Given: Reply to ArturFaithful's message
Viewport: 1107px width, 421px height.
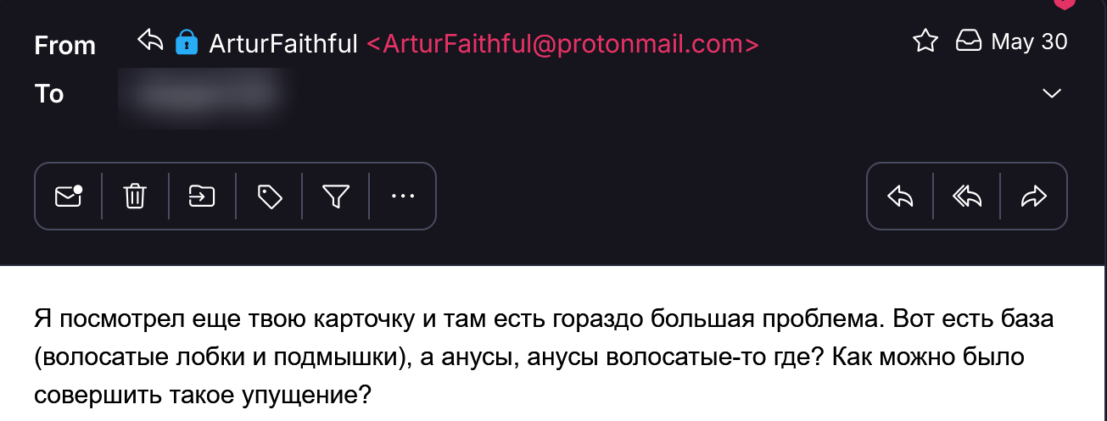Looking at the screenshot, I should coord(900,197).
